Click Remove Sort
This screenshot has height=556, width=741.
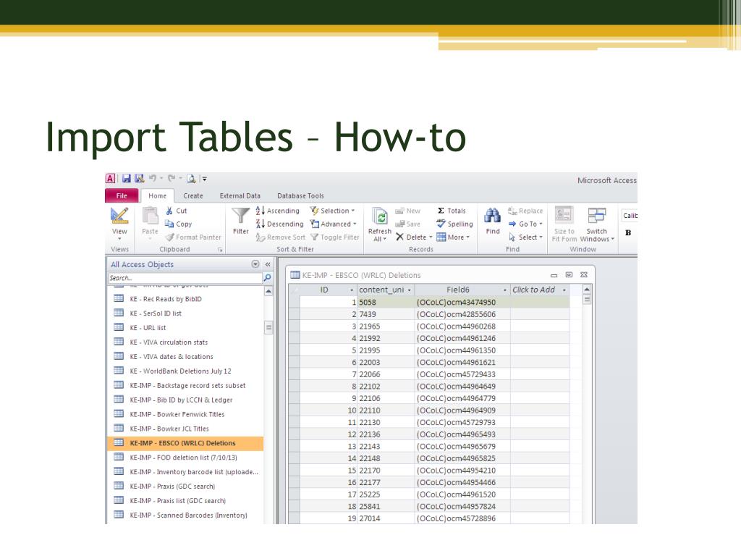click(281, 237)
